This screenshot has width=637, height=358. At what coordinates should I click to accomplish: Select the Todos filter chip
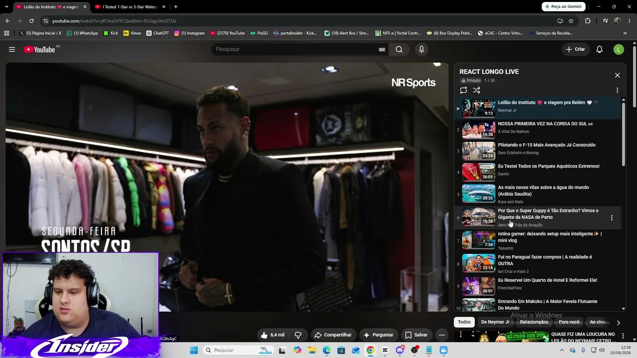464,322
